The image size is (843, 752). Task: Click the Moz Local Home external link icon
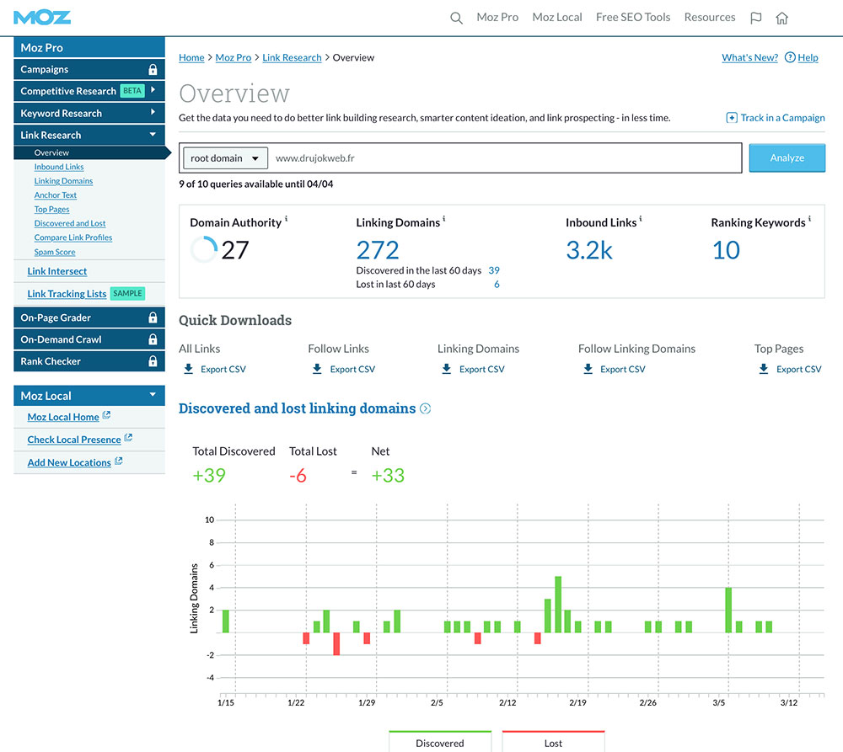pyautogui.click(x=106, y=415)
